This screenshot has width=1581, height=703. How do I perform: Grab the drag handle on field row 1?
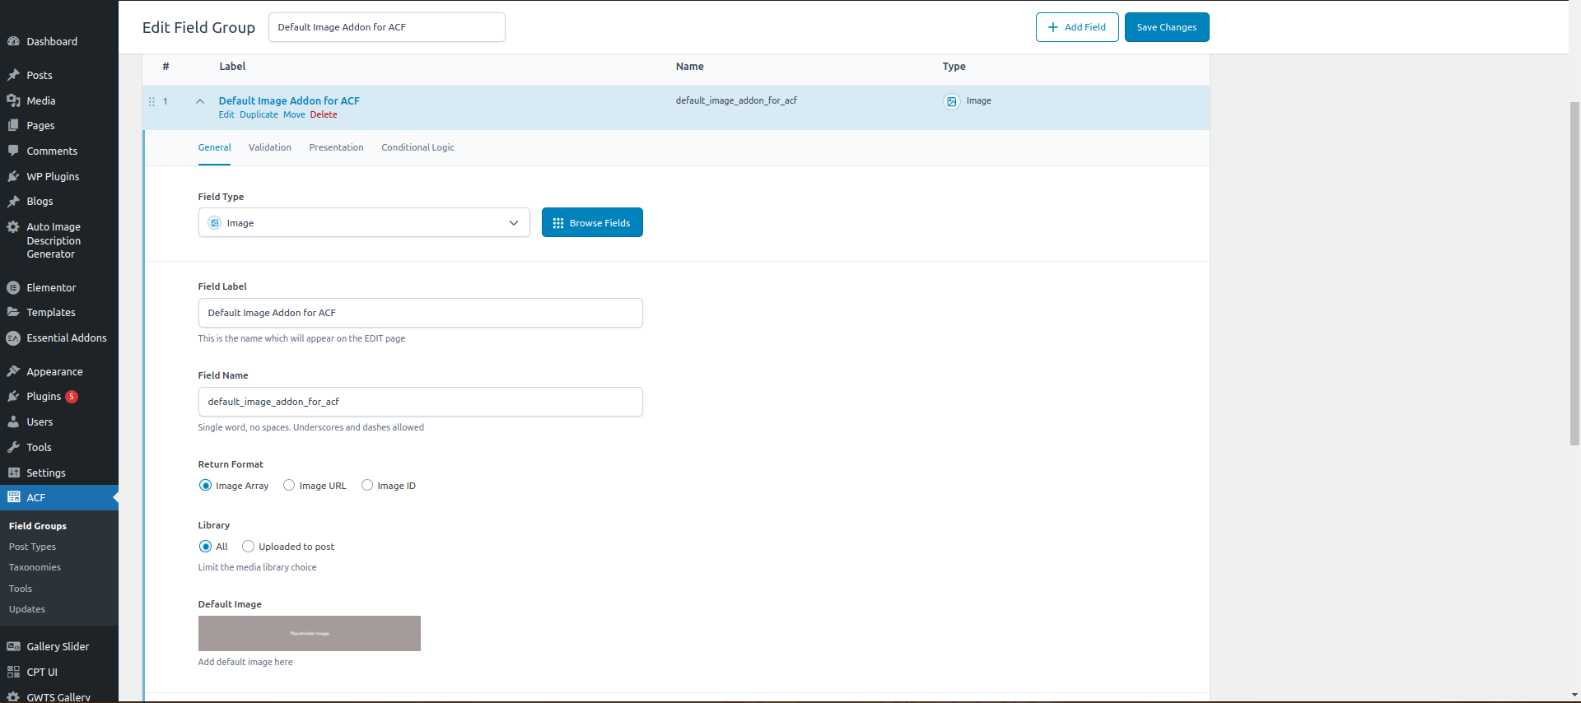[152, 101]
